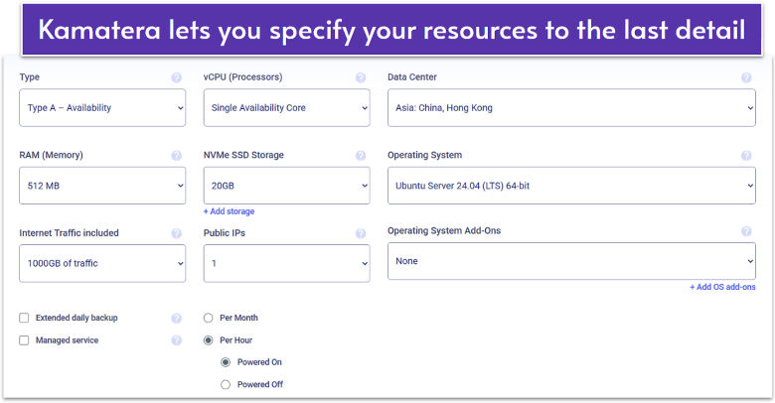775x403 pixels.
Task: Click the Operating System help icon
Action: point(746,156)
